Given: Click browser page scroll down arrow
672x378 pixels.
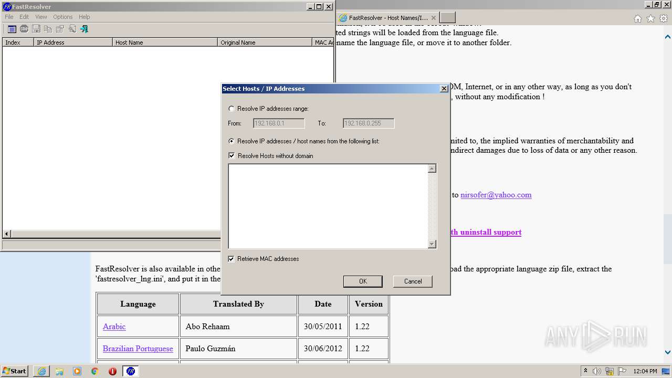Looking at the screenshot, I should (668, 353).
